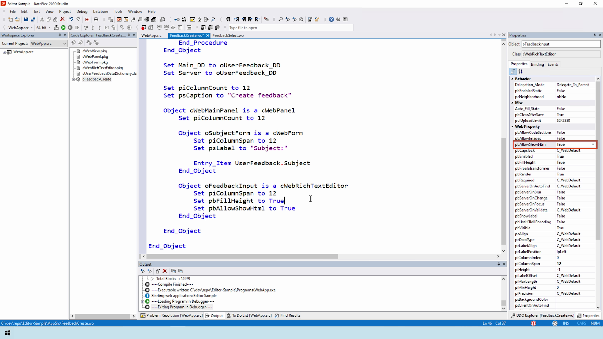603x339 pixels.
Task: Click the Compile project icon
Action: tap(56, 28)
